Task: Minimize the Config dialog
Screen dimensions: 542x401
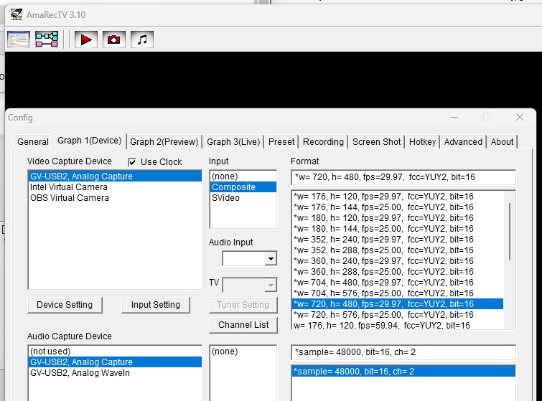Action: tap(454, 117)
